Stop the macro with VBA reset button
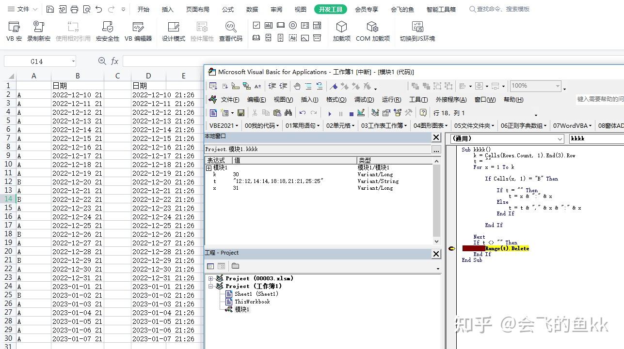 pyautogui.click(x=351, y=113)
